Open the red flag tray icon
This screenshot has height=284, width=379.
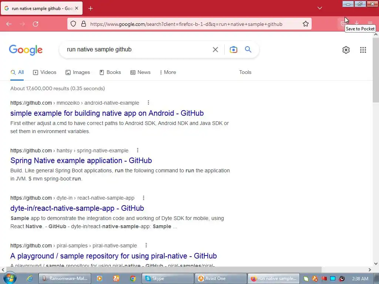click(x=324, y=279)
